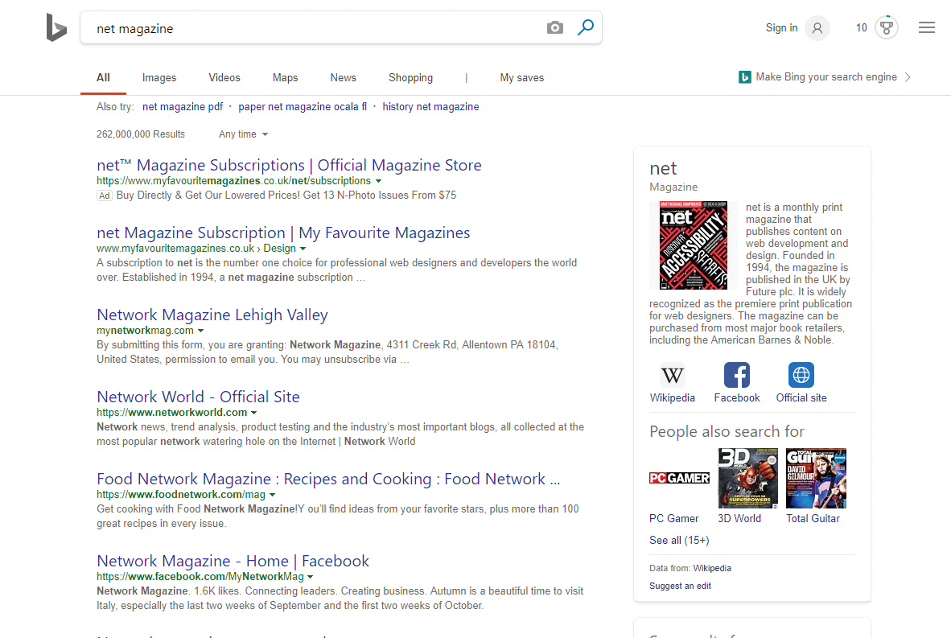This screenshot has width=951, height=638.
Task: Expand arrow beside mynetworkmag.com URL
Action: click(x=201, y=331)
